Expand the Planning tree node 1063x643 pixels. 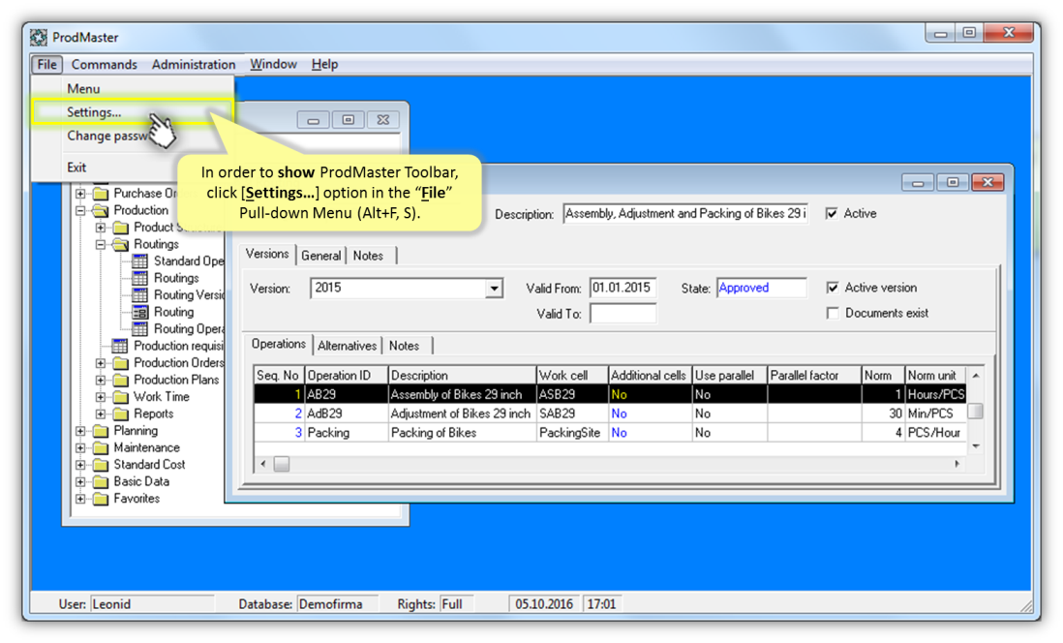click(80, 431)
